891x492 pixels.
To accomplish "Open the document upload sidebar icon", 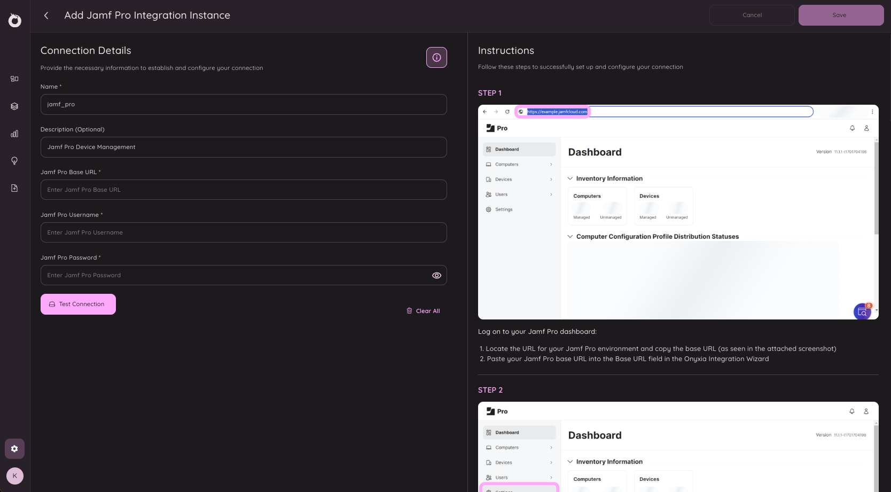I will 14,188.
